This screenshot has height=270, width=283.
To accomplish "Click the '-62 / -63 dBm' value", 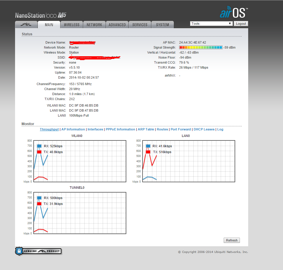I will point(189,52).
